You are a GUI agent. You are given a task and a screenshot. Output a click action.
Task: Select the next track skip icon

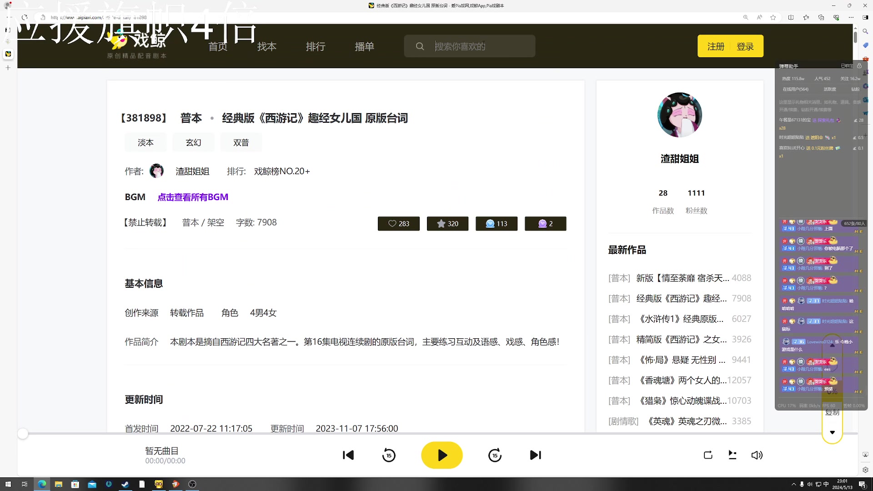click(535, 455)
